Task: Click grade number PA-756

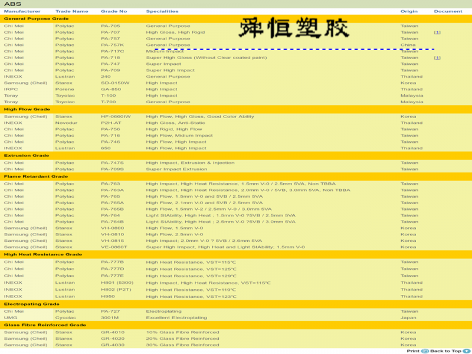Action: 110,129
